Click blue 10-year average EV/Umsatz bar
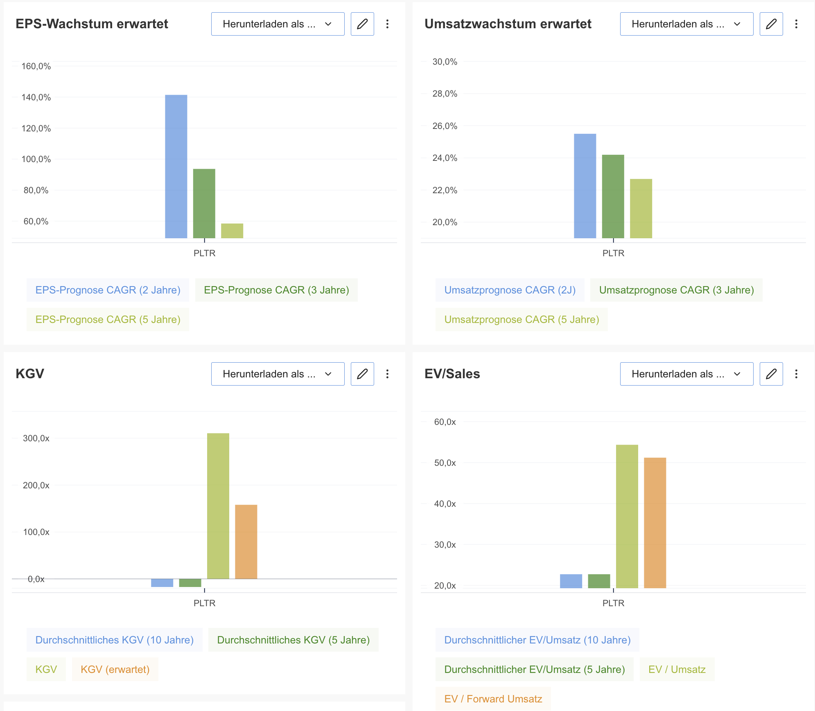This screenshot has height=711, width=815. (571, 581)
